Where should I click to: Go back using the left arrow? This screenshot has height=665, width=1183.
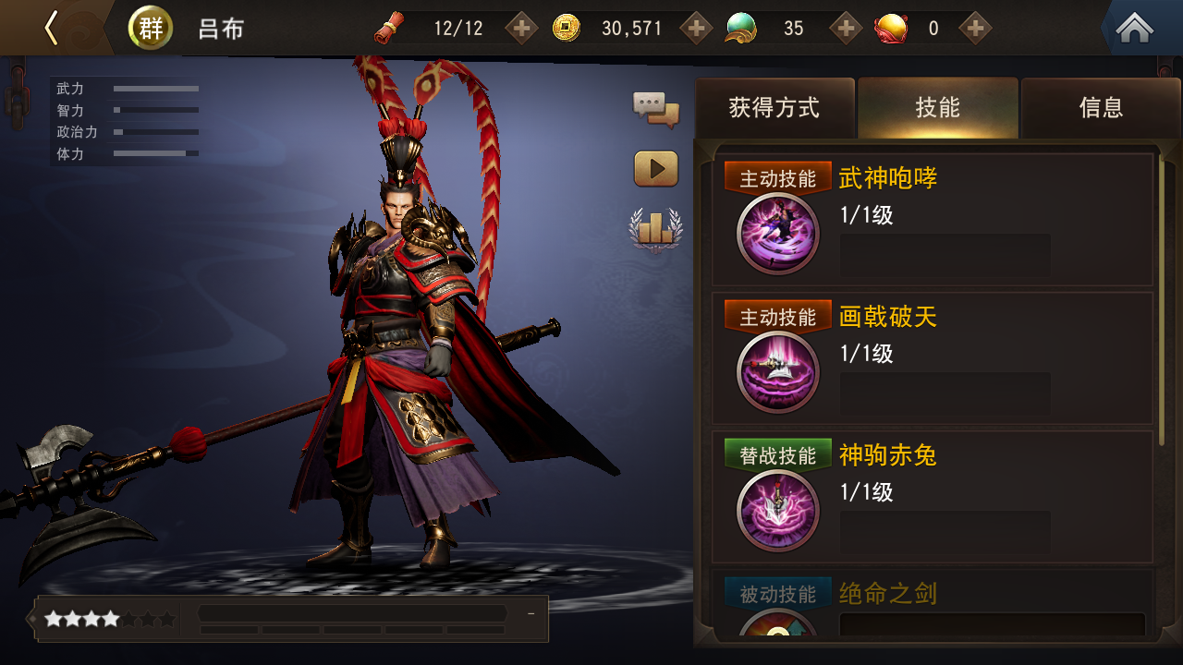(51, 28)
